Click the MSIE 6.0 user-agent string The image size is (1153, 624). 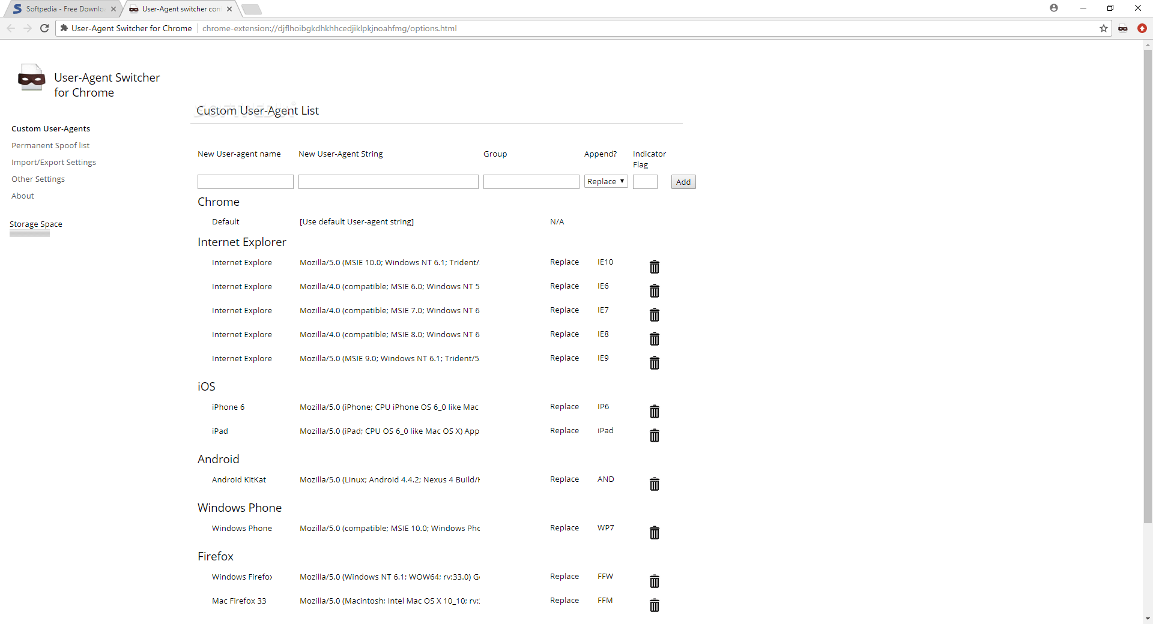[x=390, y=286]
